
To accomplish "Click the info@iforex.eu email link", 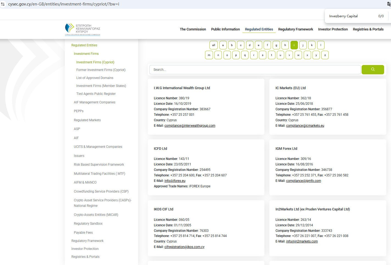I will point(175,181).
